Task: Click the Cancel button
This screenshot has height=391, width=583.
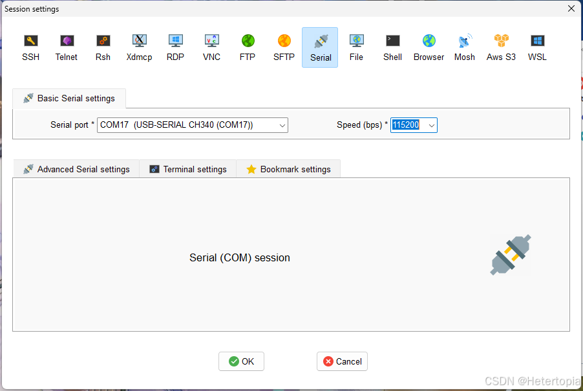Action: [342, 361]
